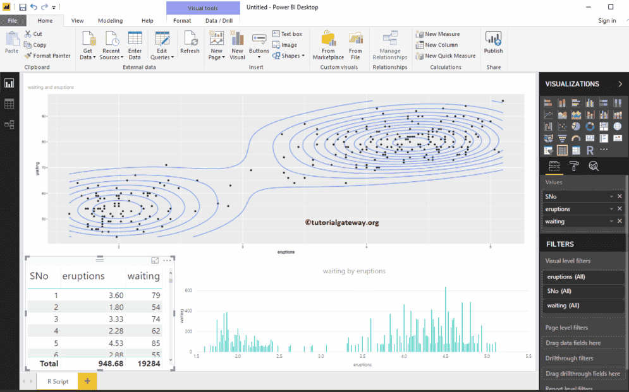The width and height of the screenshot is (629, 392).
Task: Open the Shapes dropdown menu
Action: click(288, 56)
